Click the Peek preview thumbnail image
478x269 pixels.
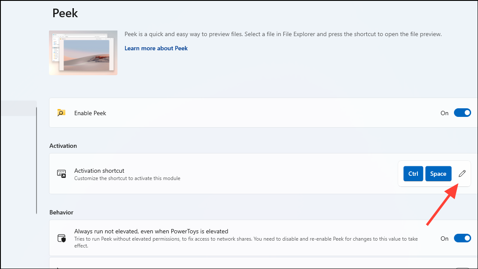point(83,53)
